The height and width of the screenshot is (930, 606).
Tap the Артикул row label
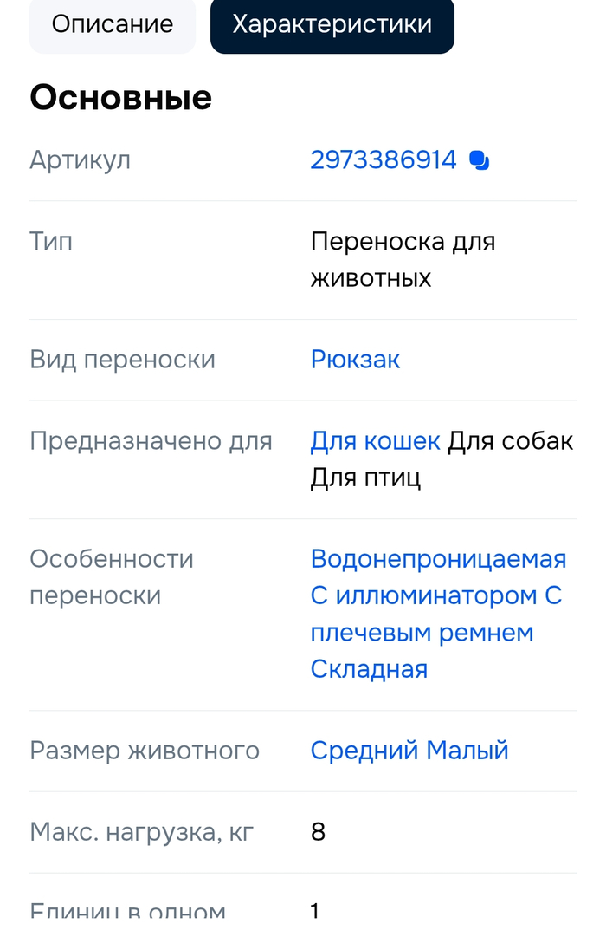pos(80,160)
